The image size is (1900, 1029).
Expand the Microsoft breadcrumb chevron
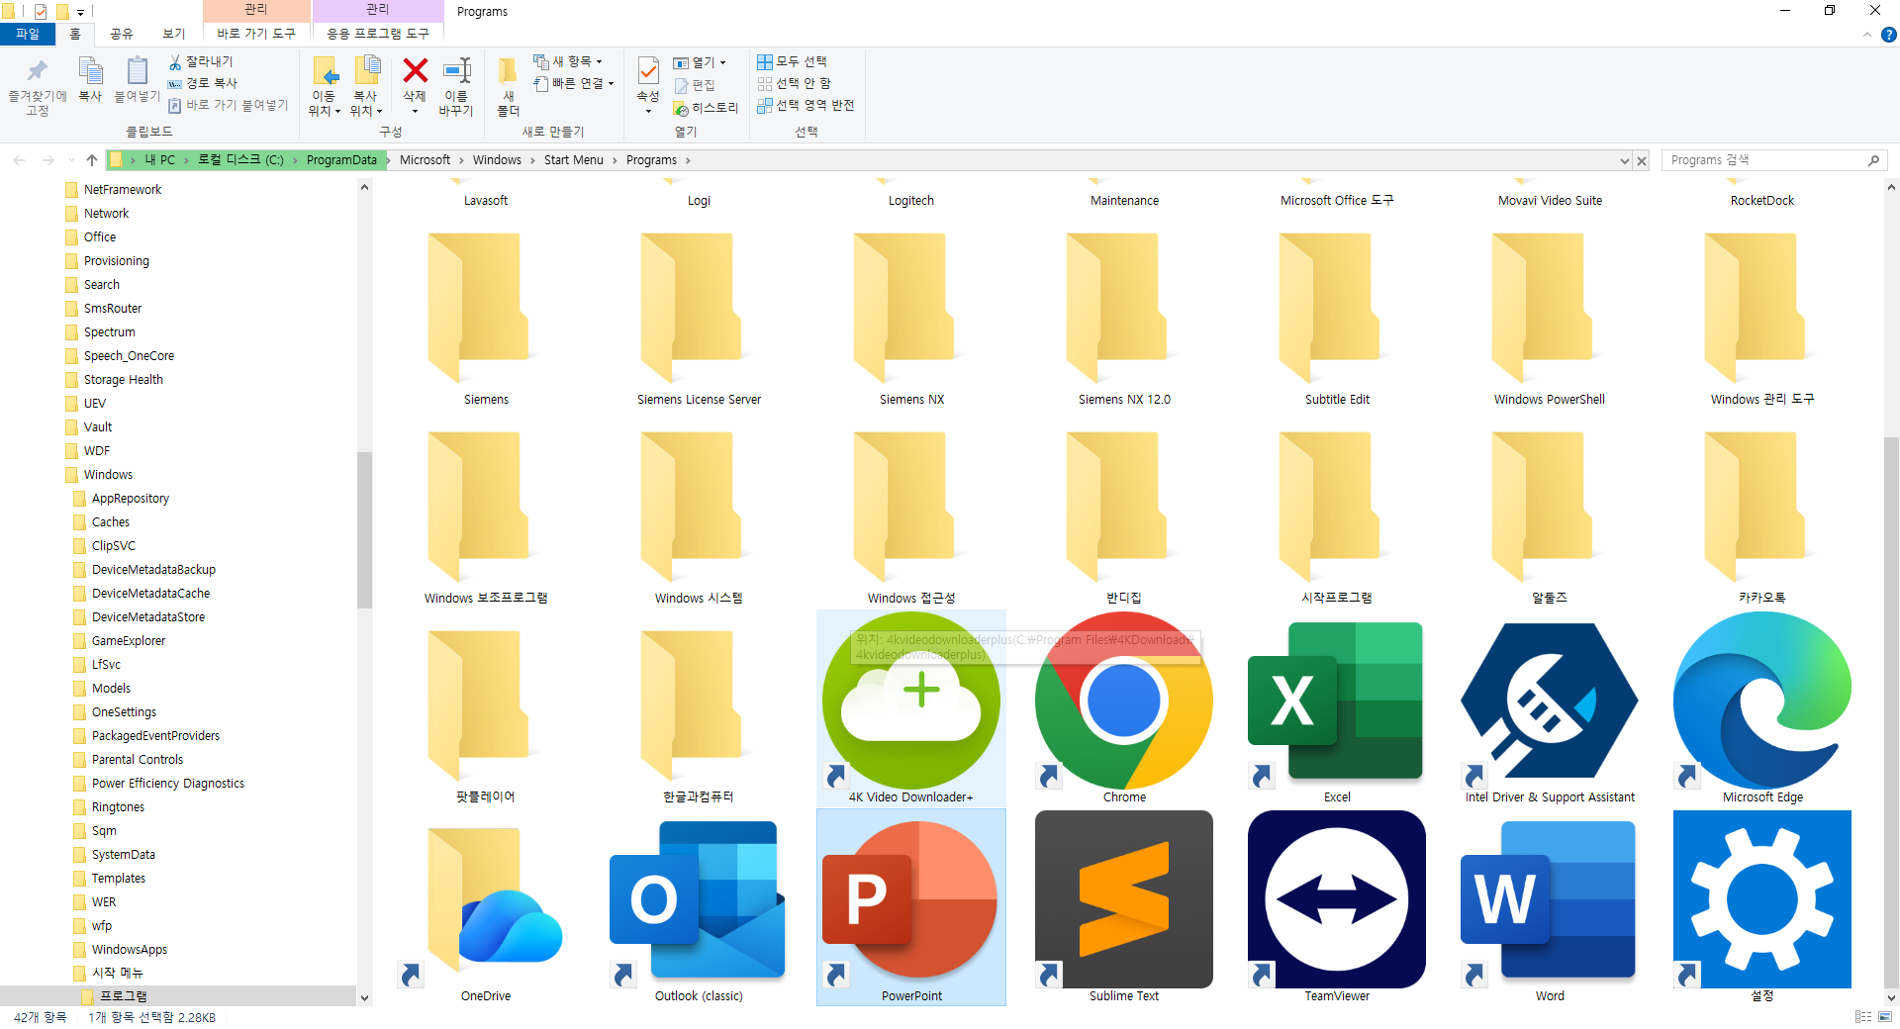point(461,160)
